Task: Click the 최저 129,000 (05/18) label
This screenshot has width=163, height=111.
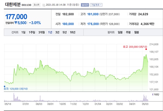Action: click(x=16, y=89)
